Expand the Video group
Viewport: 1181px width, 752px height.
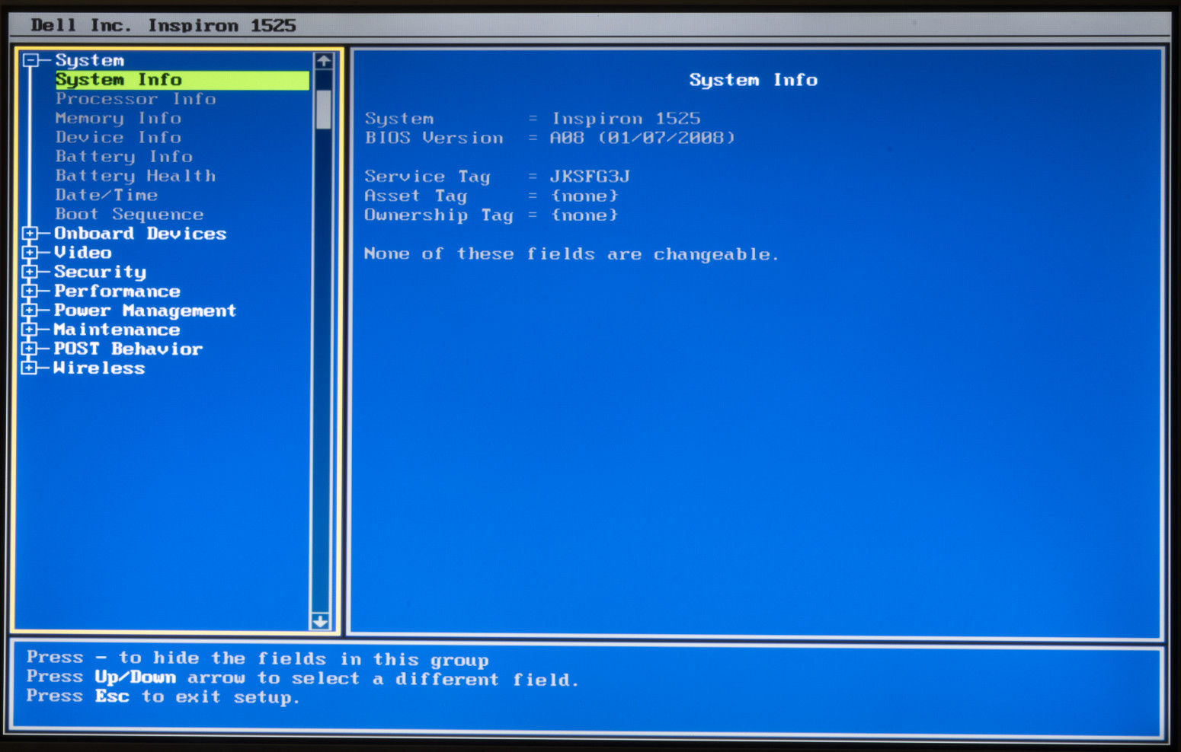[x=30, y=252]
